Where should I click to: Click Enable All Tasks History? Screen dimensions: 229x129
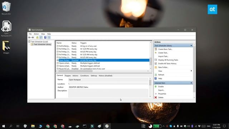(167, 63)
